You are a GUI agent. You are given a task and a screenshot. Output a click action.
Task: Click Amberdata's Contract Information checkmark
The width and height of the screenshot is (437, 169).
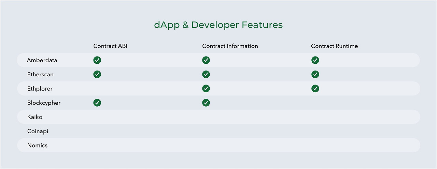click(x=206, y=60)
